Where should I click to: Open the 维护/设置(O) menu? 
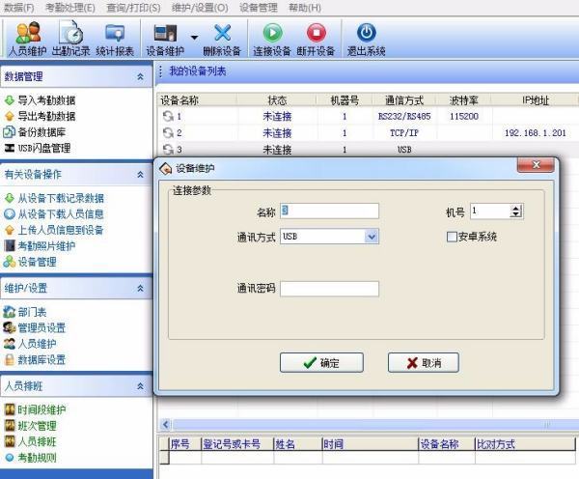[200, 8]
